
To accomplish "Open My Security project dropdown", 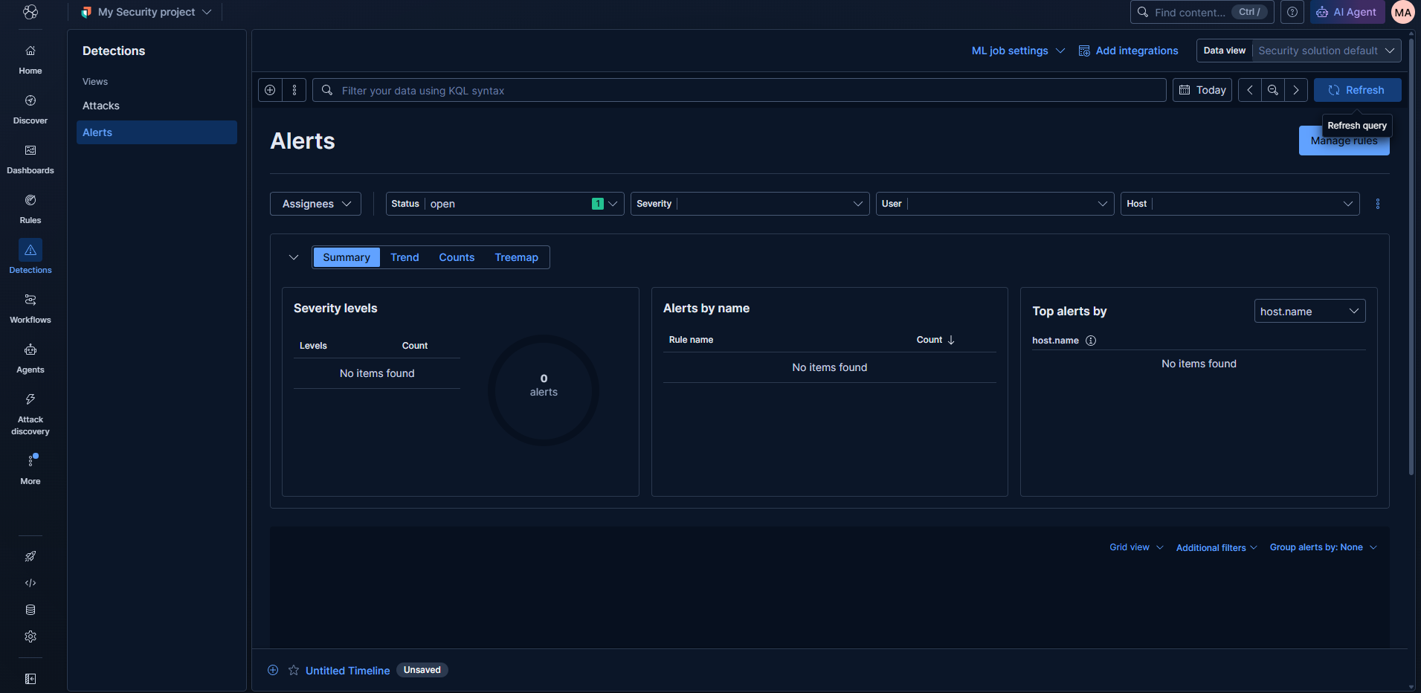I will coord(146,12).
